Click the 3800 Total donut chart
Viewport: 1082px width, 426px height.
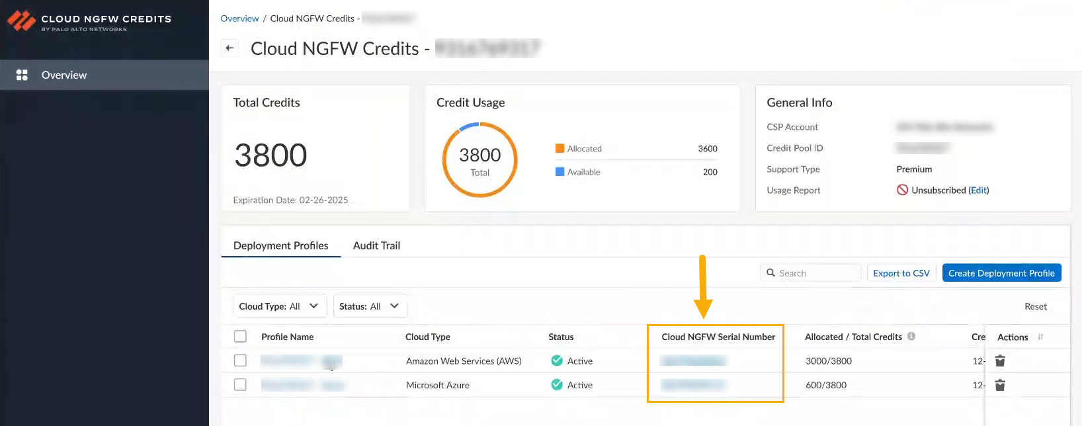(x=479, y=159)
